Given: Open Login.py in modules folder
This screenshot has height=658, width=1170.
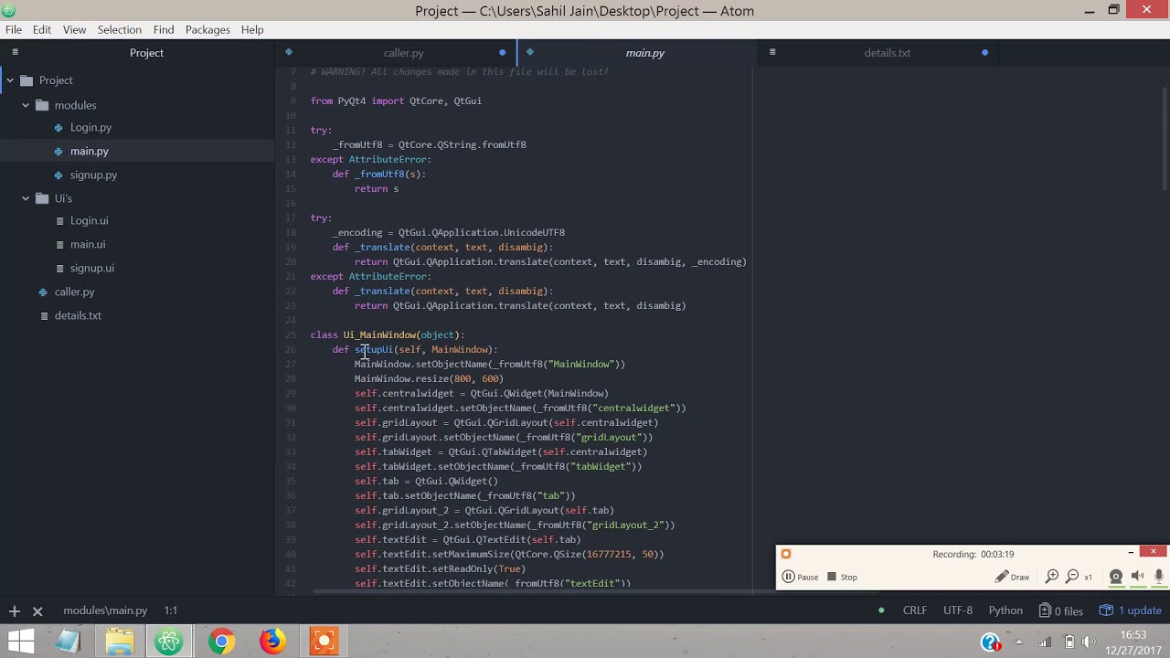Looking at the screenshot, I should 90,128.
